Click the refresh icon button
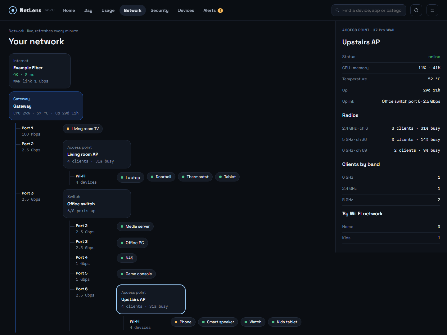The image size is (447, 335). (416, 10)
